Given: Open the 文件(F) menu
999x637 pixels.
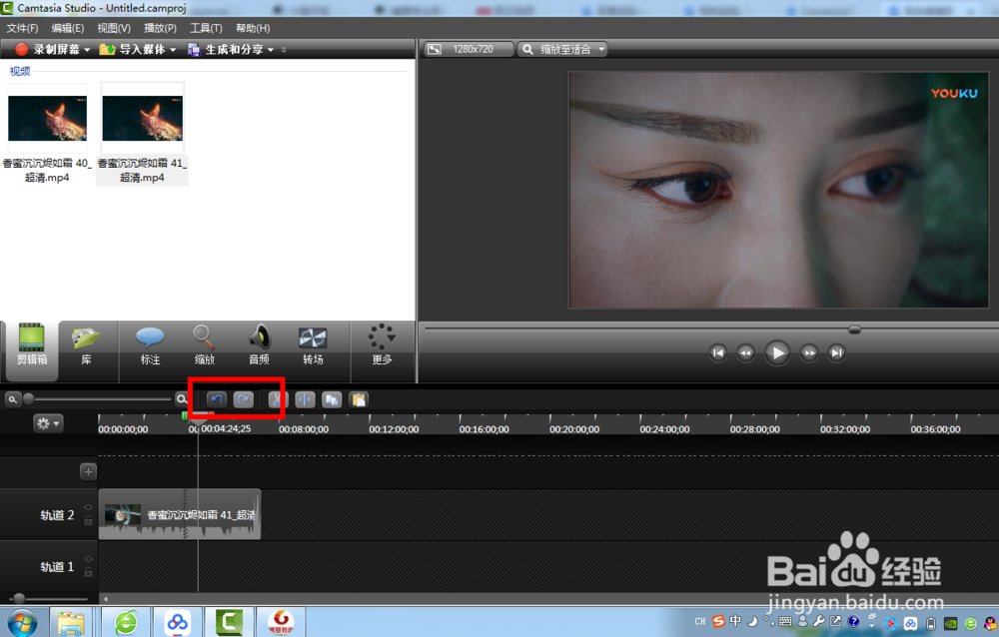Looking at the screenshot, I should point(22,28).
